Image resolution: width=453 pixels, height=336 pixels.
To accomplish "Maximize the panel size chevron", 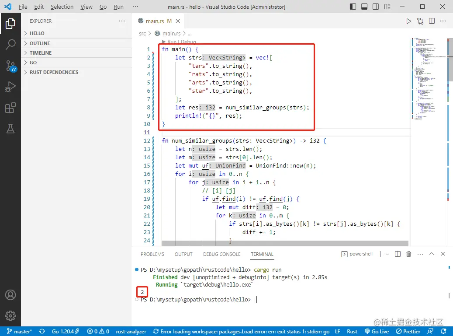I will click(431, 254).
